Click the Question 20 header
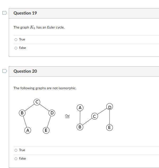The width and height of the screenshot is (159, 168). [25, 71]
